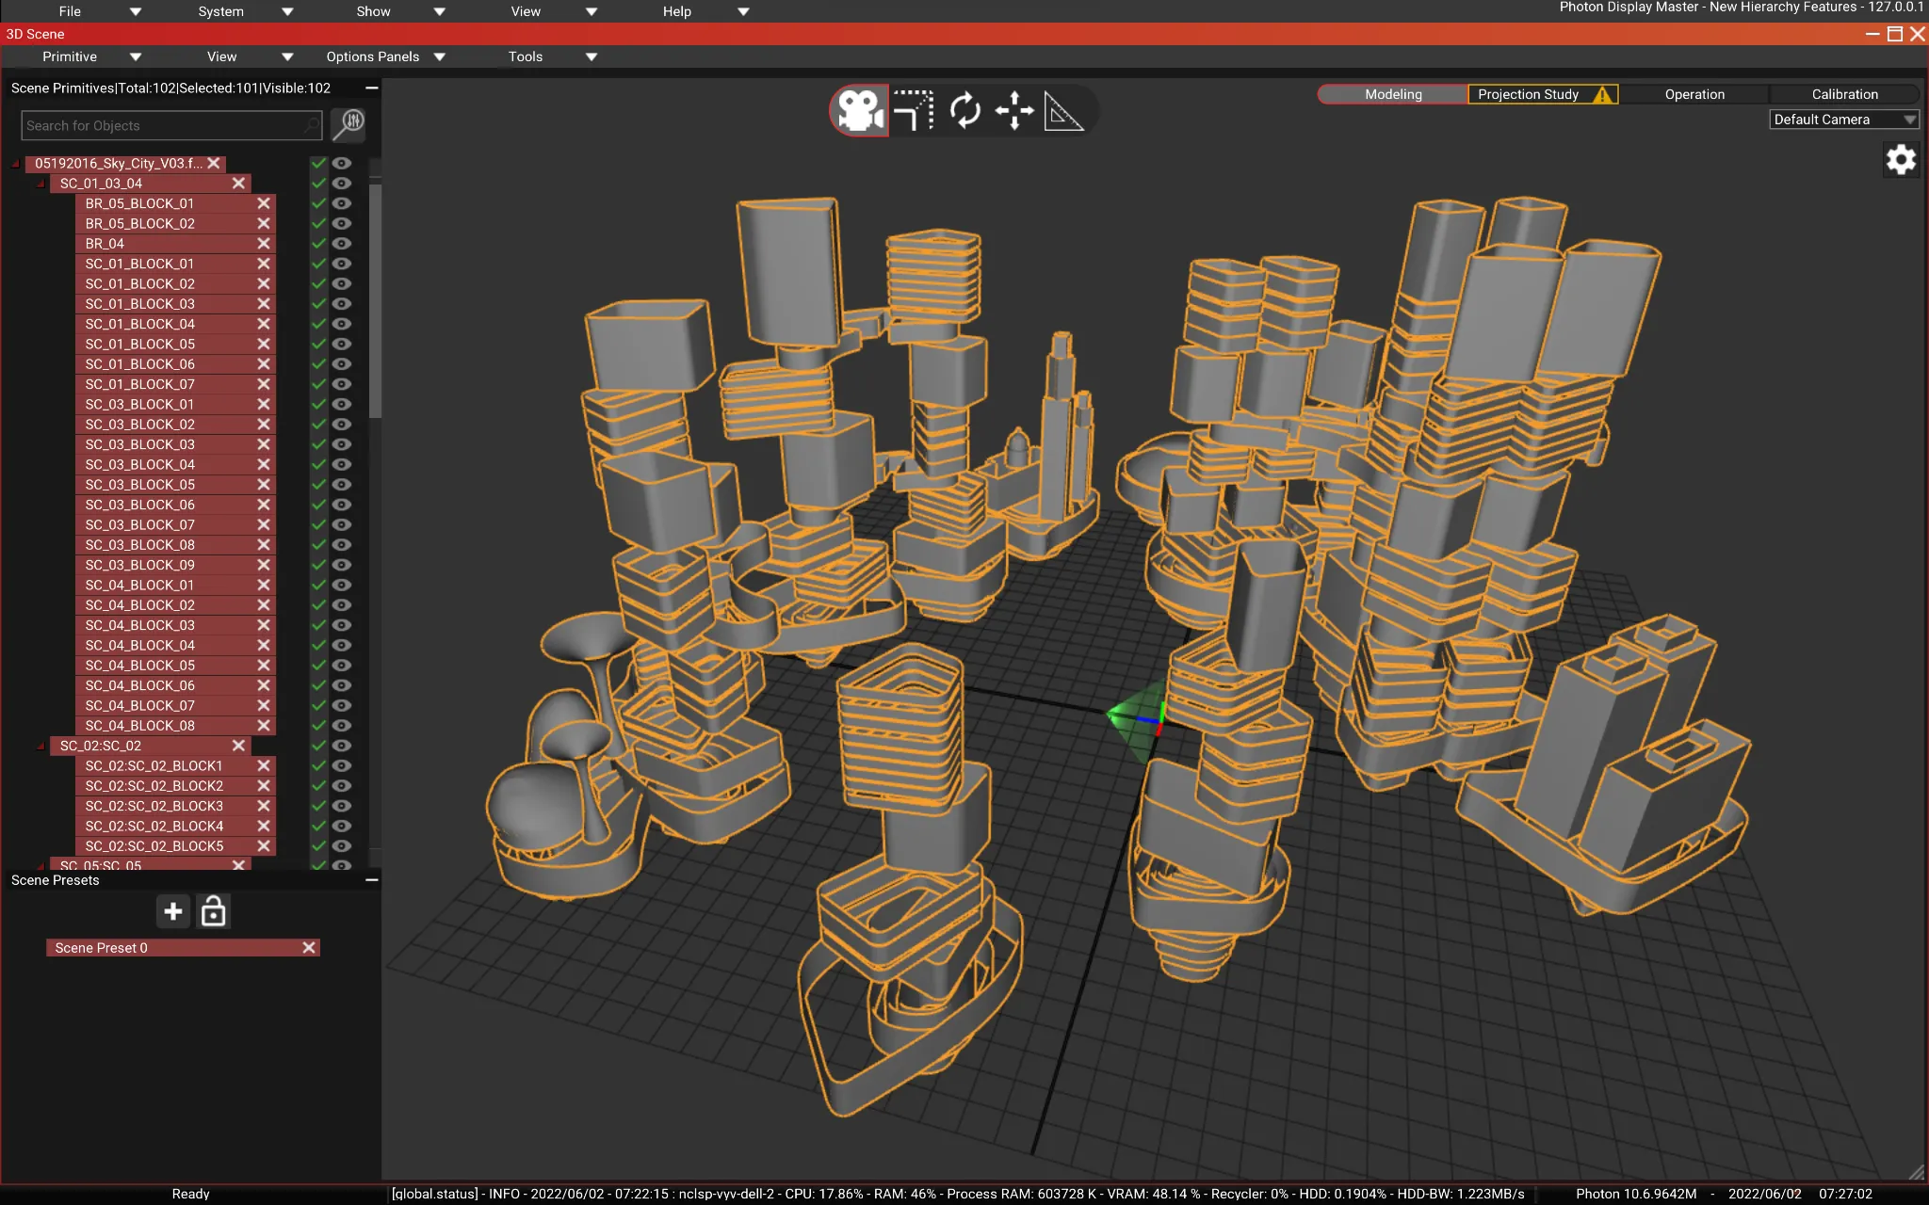Open the File menu dropdown arrow
The width and height of the screenshot is (1929, 1205).
(136, 11)
